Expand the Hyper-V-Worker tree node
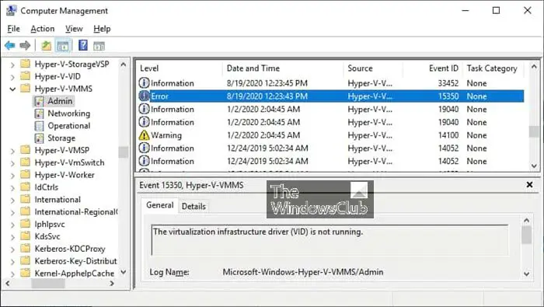 12,176
